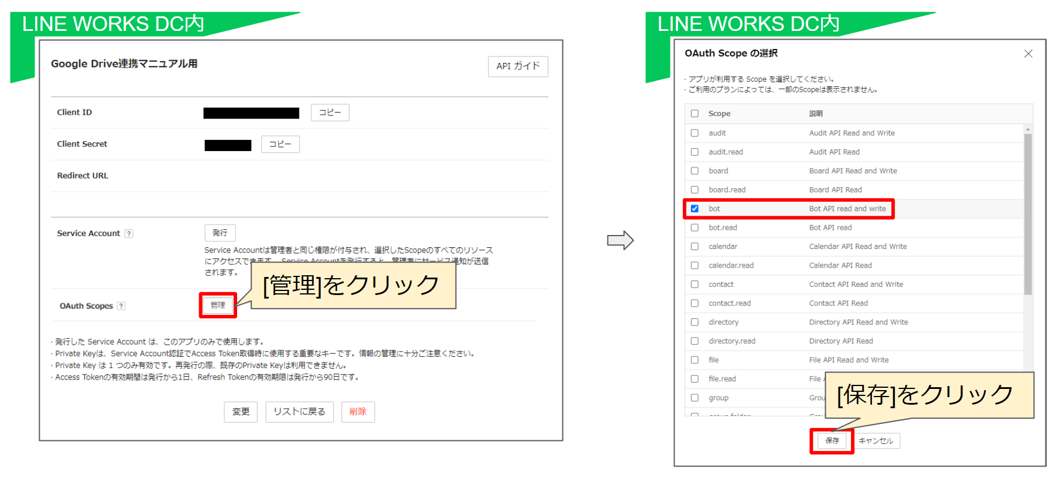This screenshot has height=477, width=1060.
Task: Check the contact scope checkbox
Action: click(694, 285)
